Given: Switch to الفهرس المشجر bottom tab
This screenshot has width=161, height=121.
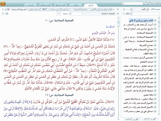Looking at the screenshot, I should (150, 119).
